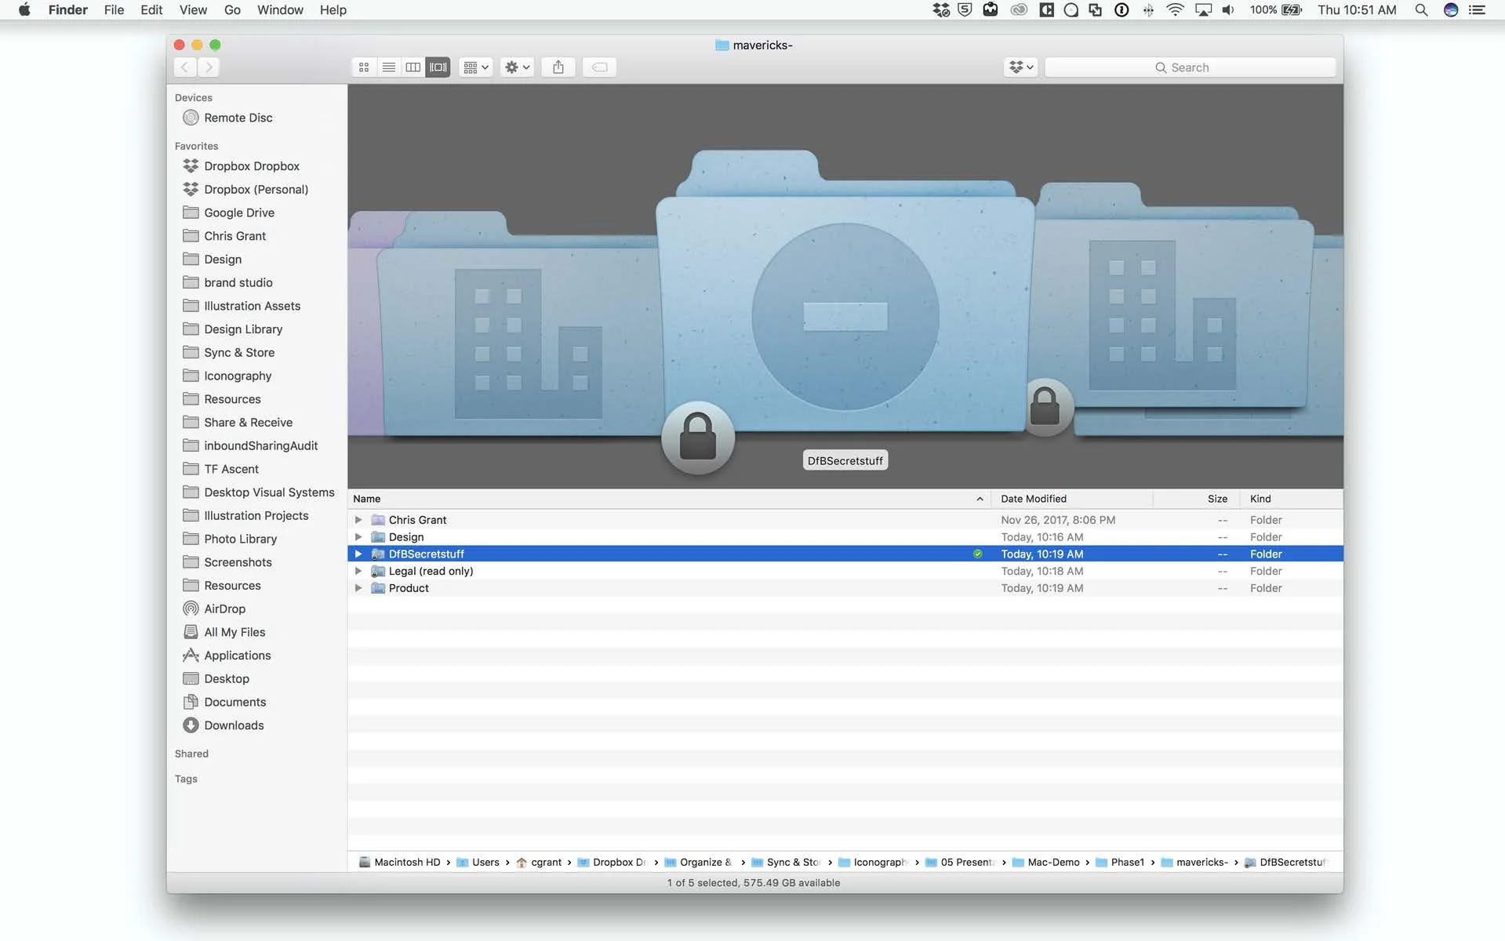Open Downloads in sidebar
This screenshot has width=1505, height=941.
[x=234, y=725]
